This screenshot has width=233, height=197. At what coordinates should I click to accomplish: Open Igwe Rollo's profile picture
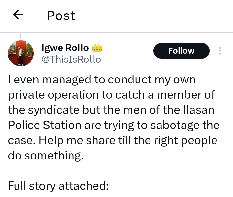[x=21, y=53]
